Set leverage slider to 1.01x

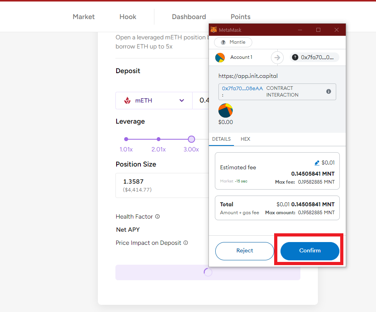(126, 139)
